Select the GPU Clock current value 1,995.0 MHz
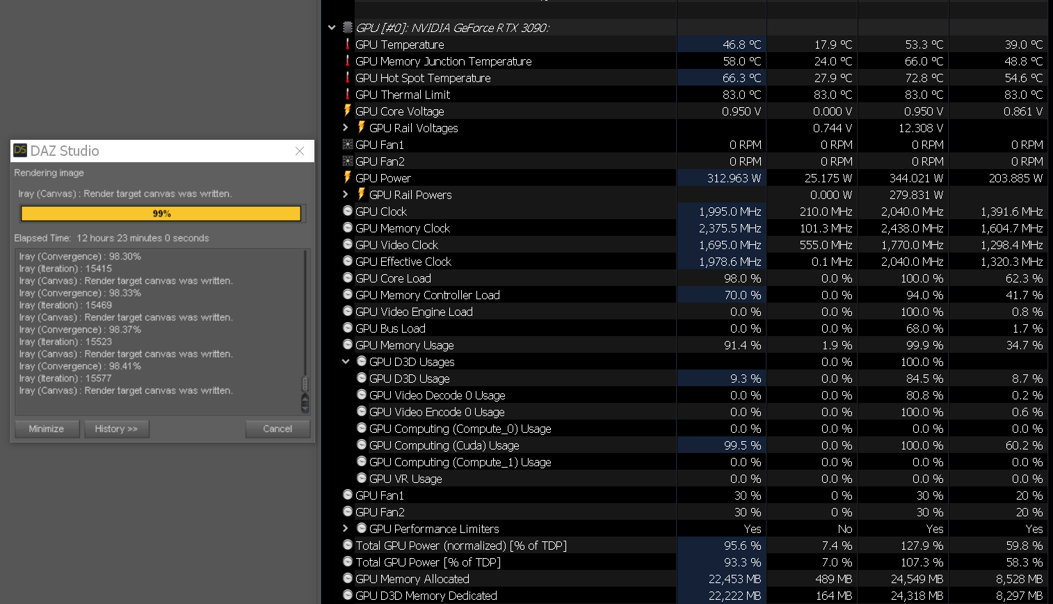The image size is (1053, 604). click(730, 211)
